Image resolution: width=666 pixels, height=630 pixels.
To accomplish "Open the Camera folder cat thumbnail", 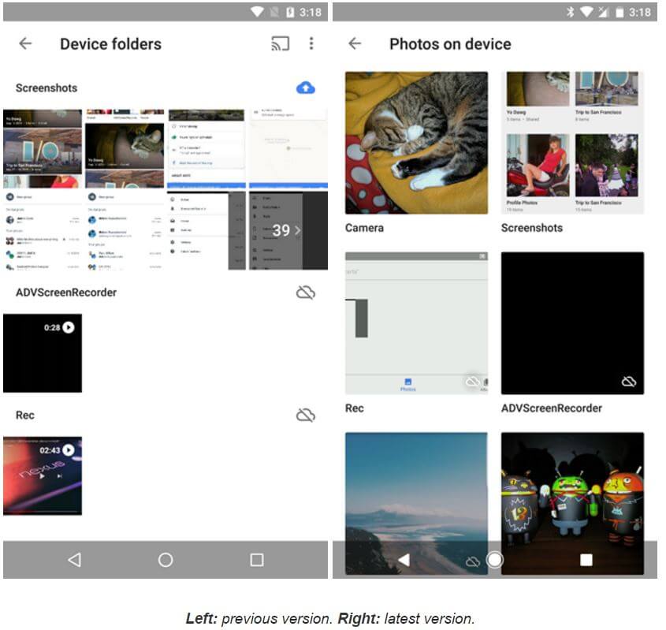I will click(416, 143).
